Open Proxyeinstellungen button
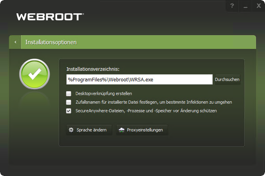This screenshot has height=176, width=265. click(142, 130)
